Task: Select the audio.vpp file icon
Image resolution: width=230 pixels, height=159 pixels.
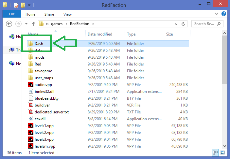Action: (x=31, y=85)
